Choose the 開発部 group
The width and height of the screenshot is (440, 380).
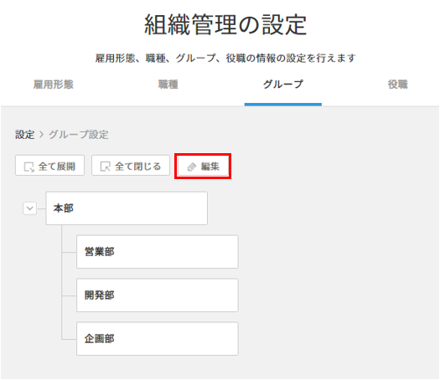158,295
